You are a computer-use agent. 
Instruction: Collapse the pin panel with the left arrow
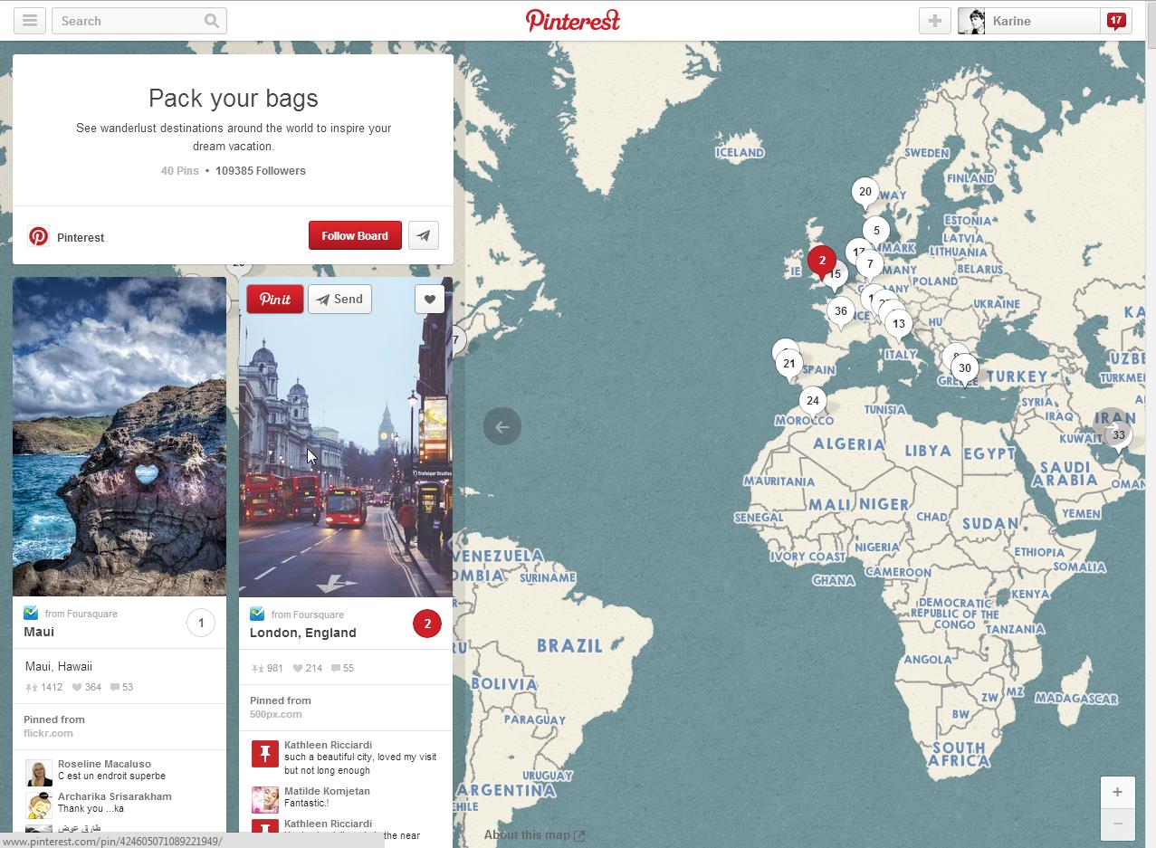coord(502,426)
